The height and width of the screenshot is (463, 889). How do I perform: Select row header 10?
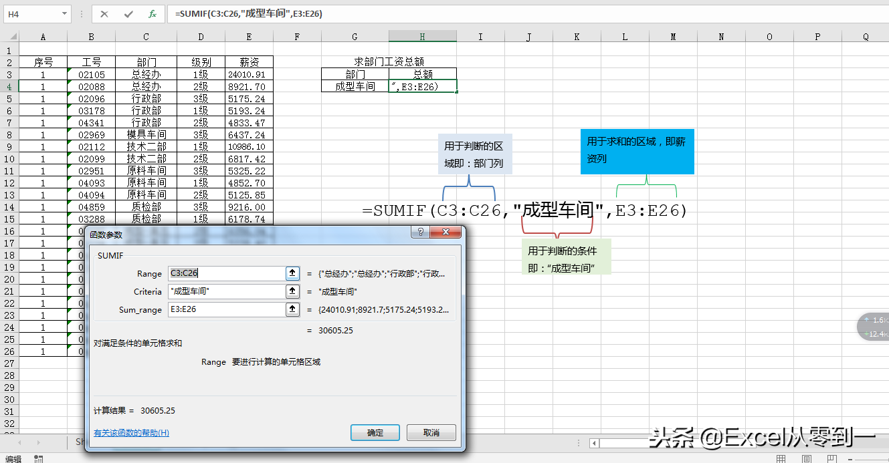[x=9, y=158]
